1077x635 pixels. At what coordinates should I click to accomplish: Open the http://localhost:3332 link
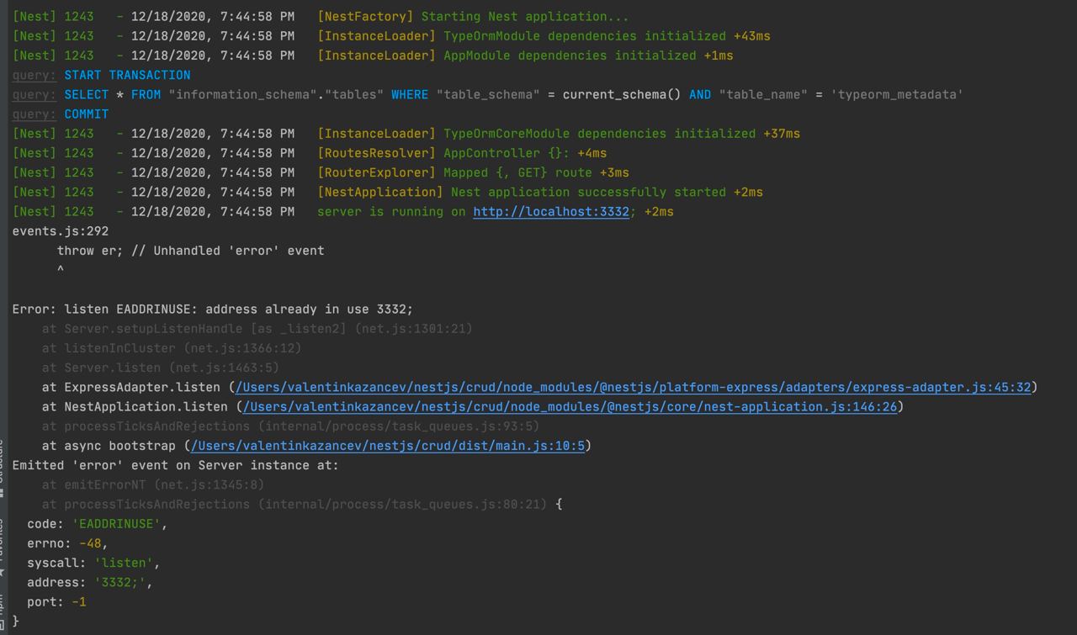point(550,212)
